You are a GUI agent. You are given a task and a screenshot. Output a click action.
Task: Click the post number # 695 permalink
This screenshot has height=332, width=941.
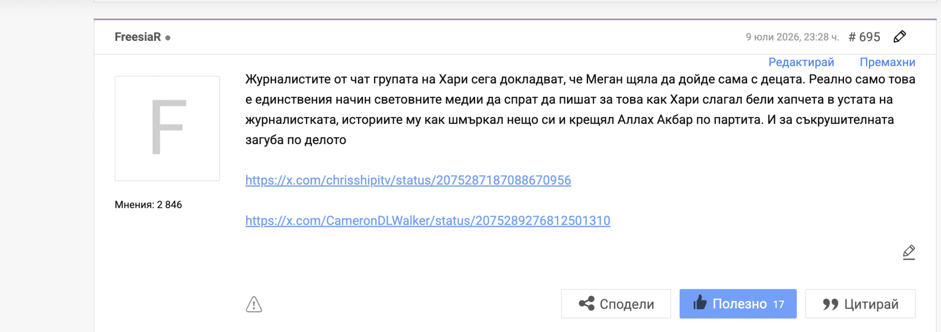(x=864, y=37)
